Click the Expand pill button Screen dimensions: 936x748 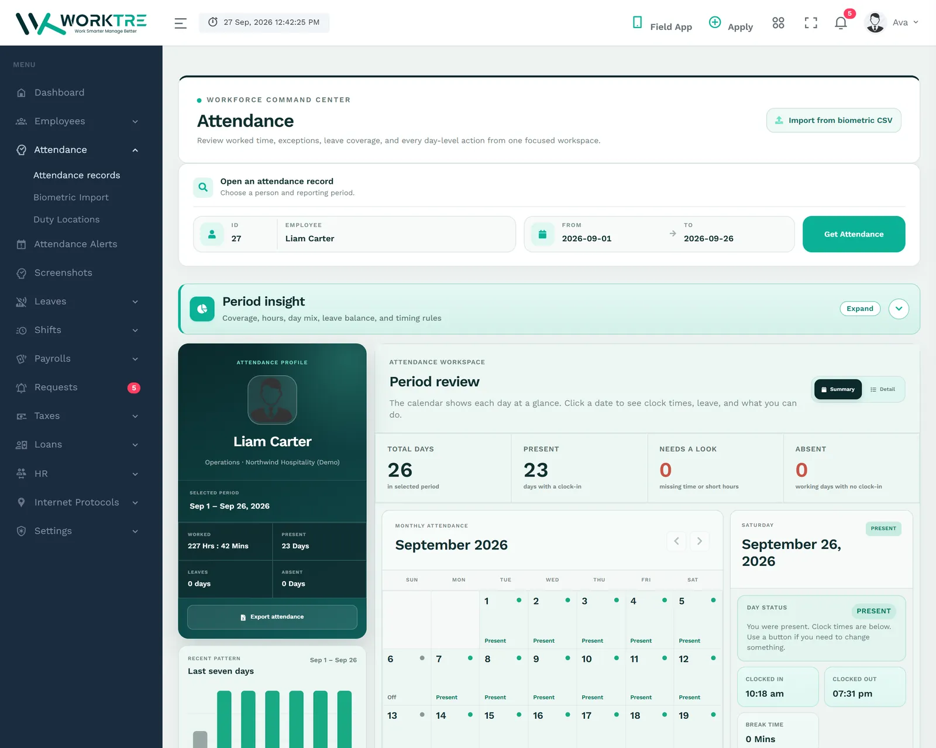[x=860, y=308]
